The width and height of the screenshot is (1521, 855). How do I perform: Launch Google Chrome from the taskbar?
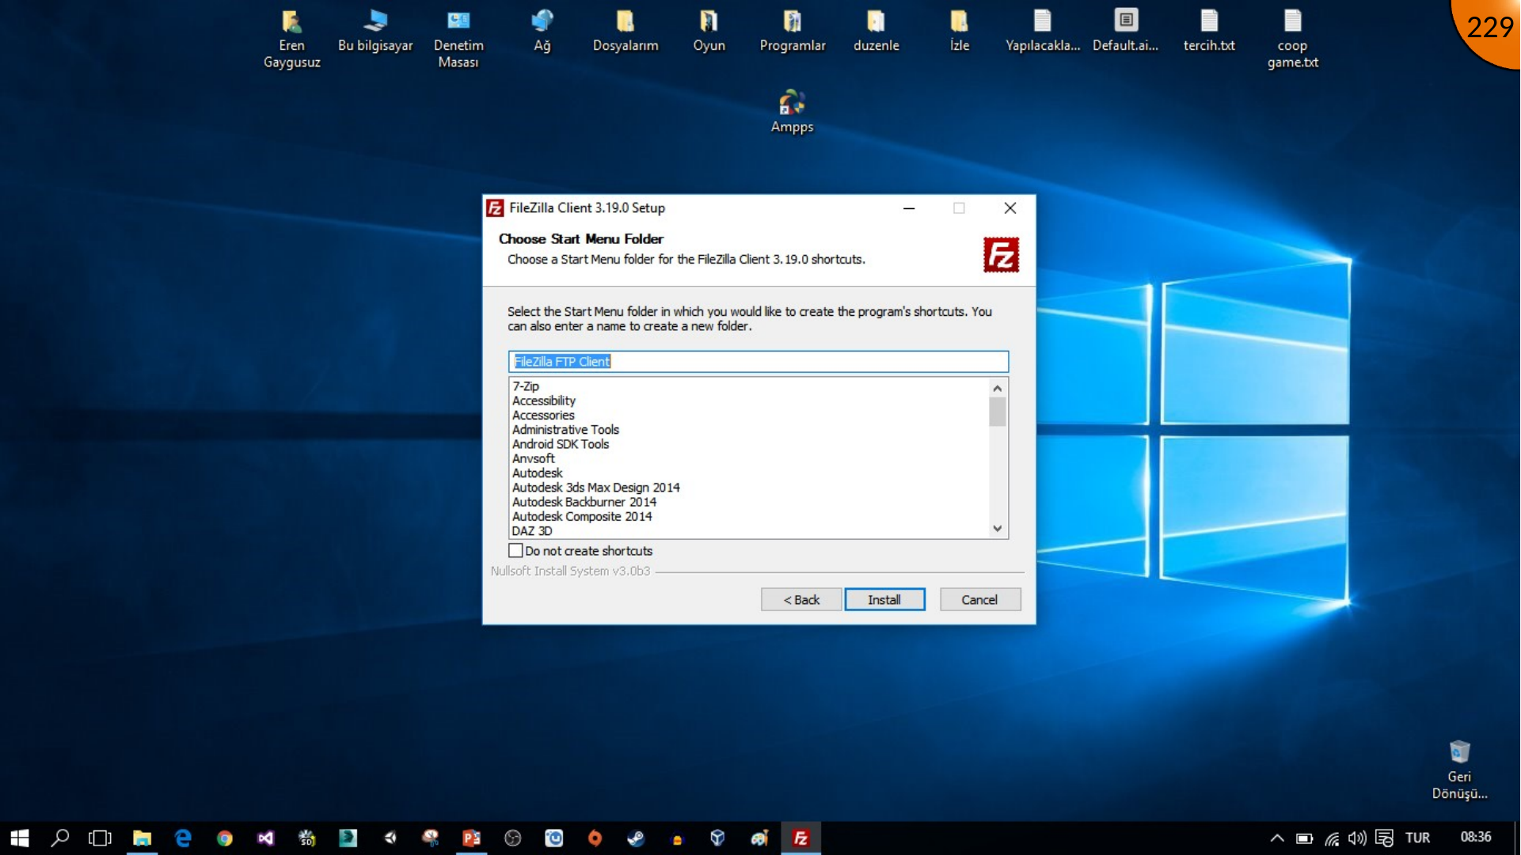coord(225,838)
